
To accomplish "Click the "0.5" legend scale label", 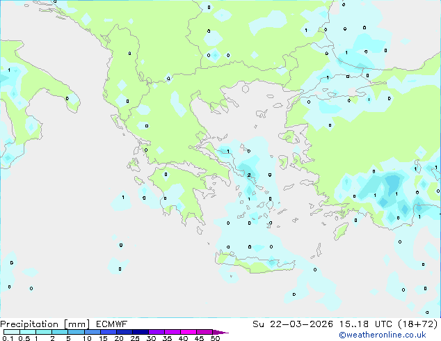I will 24,338.
